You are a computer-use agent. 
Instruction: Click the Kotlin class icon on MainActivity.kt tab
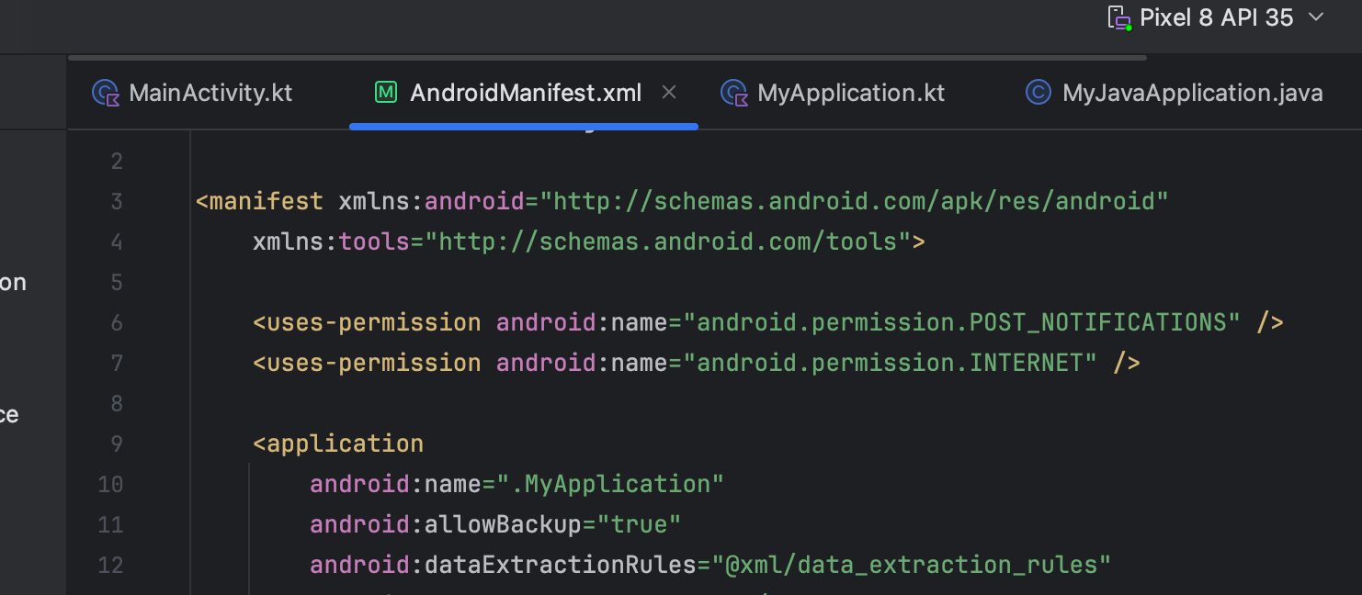106,93
